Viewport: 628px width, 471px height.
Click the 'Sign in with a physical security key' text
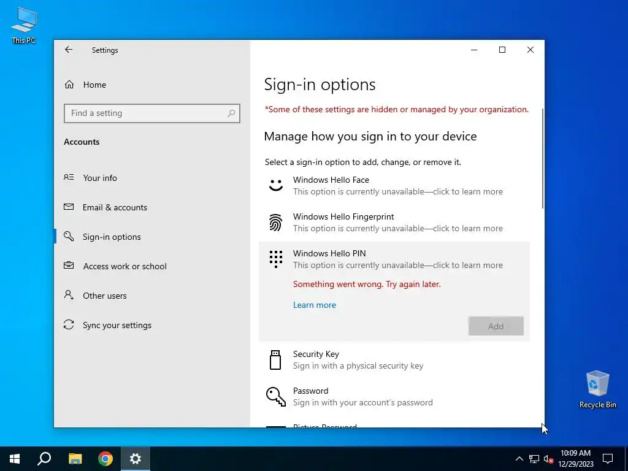(358, 366)
